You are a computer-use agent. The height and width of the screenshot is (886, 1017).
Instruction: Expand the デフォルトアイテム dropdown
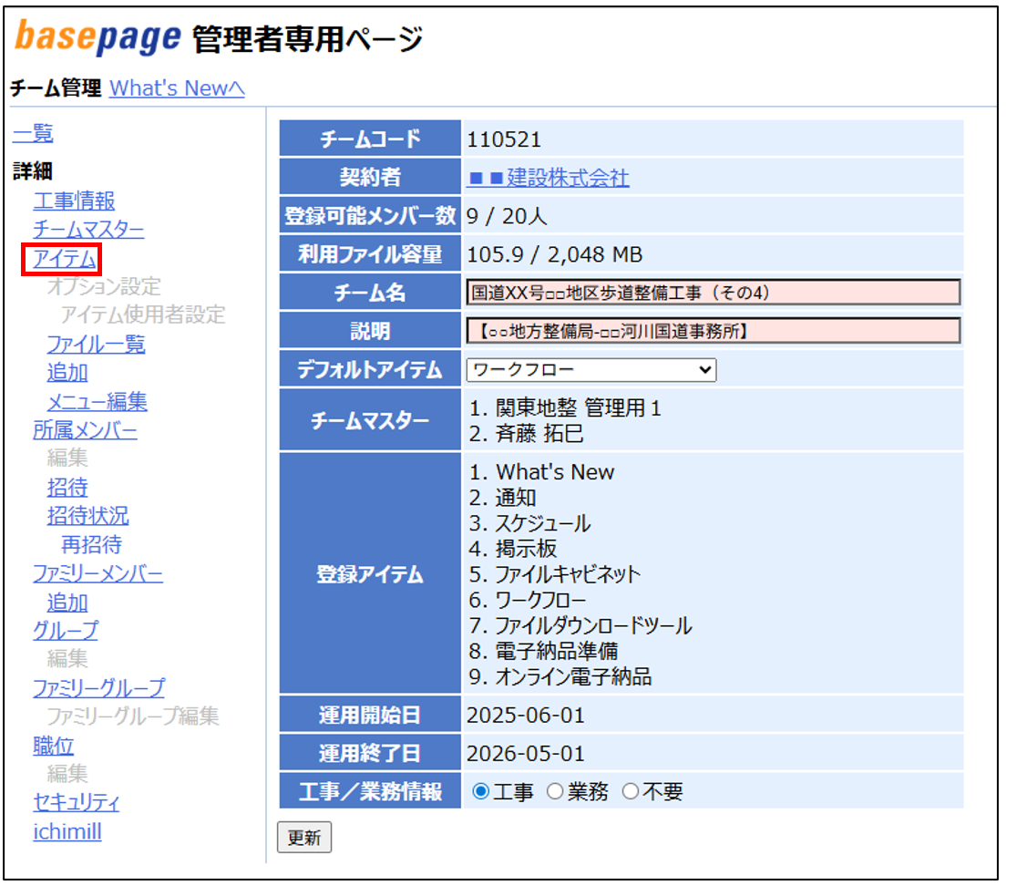coord(591,370)
